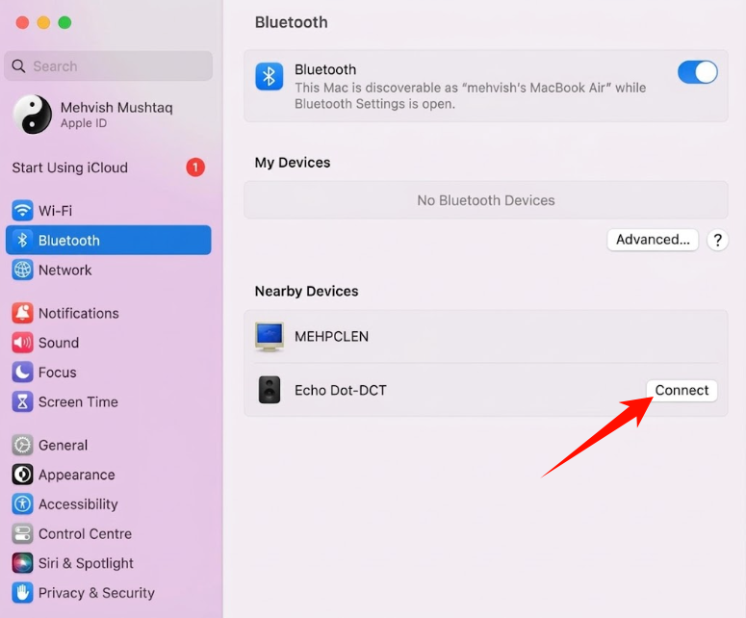The width and height of the screenshot is (746, 618).
Task: Click the Accessibility icon
Action: click(22, 503)
